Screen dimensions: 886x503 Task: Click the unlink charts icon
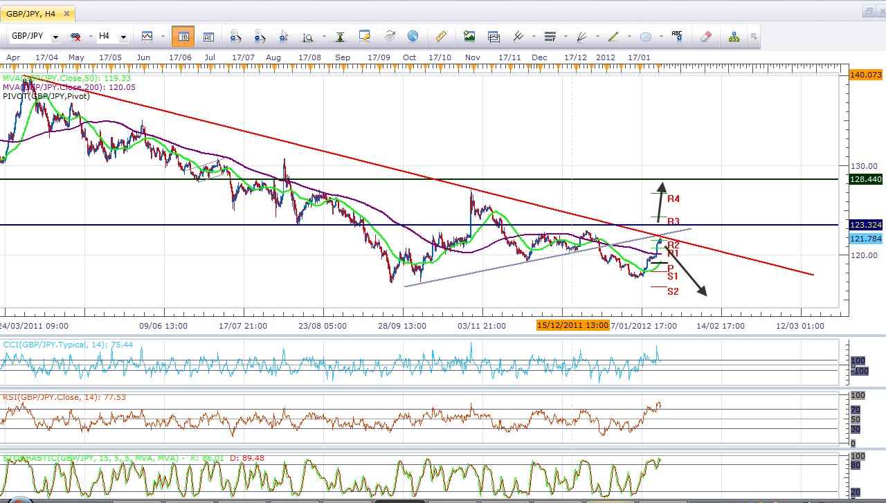(x=77, y=37)
